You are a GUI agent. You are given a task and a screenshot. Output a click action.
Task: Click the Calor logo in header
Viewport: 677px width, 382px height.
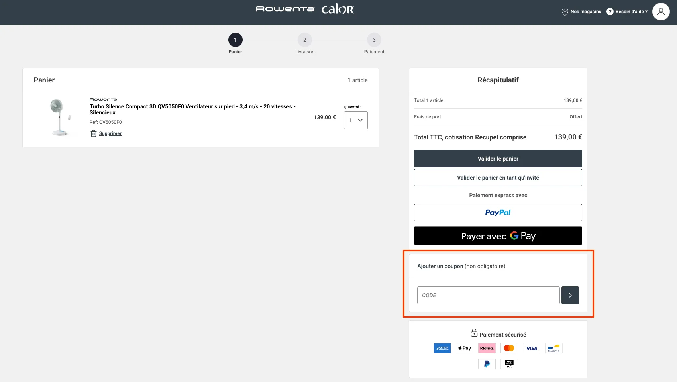(338, 9)
